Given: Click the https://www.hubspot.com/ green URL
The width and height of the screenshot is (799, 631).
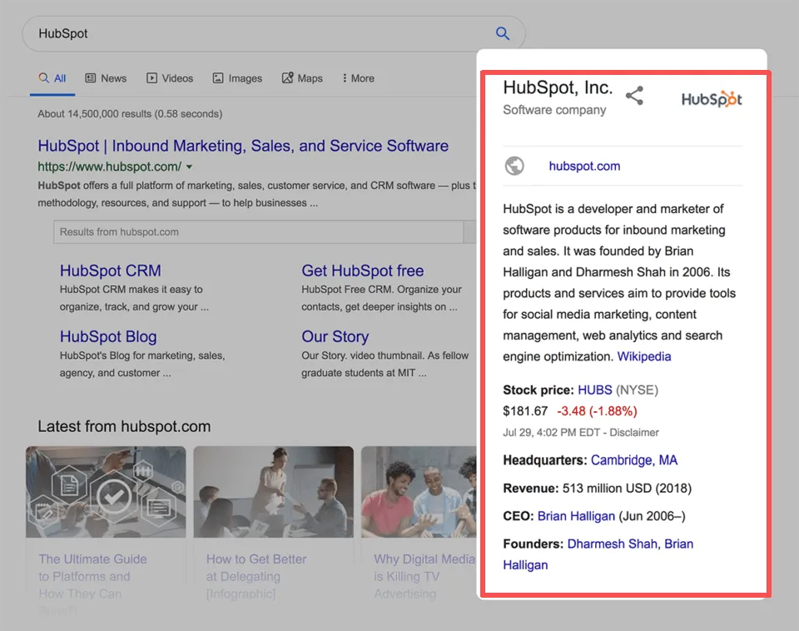Looking at the screenshot, I should click(x=110, y=166).
